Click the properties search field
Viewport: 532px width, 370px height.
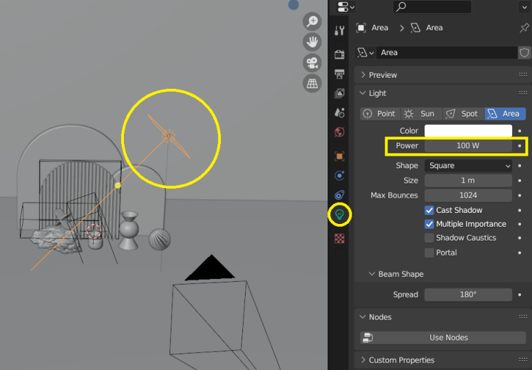point(432,7)
